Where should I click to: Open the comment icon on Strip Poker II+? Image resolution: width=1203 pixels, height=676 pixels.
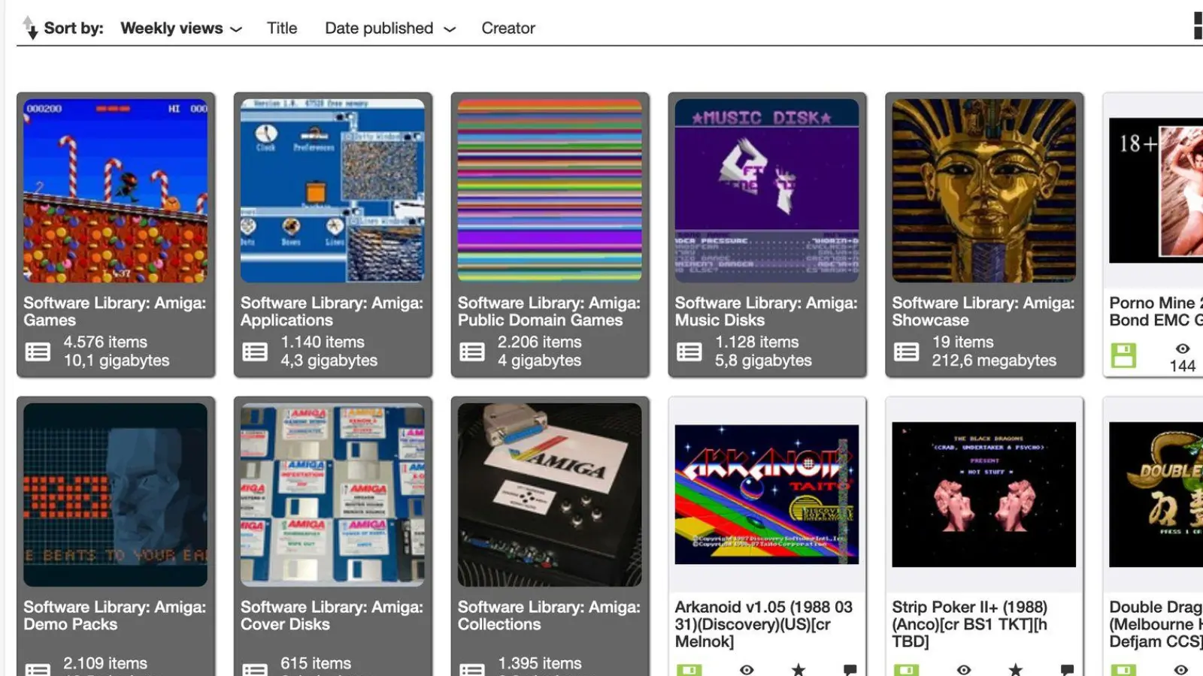(1068, 669)
